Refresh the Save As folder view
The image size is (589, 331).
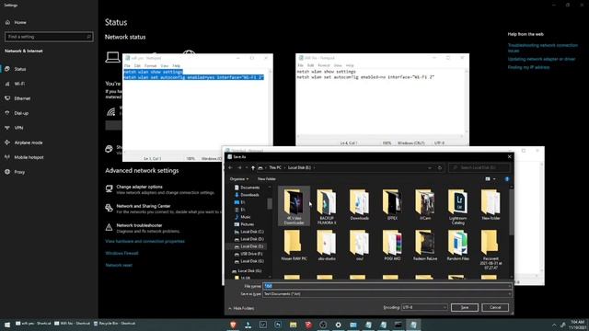[x=440, y=167]
